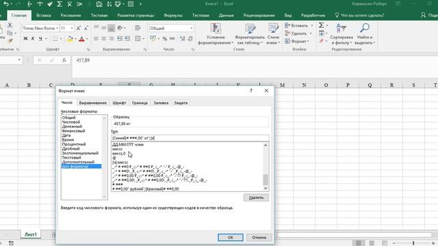Toggle Underline (Ч) formatting
The height and width of the screenshot is (246, 438).
(x=40, y=38)
